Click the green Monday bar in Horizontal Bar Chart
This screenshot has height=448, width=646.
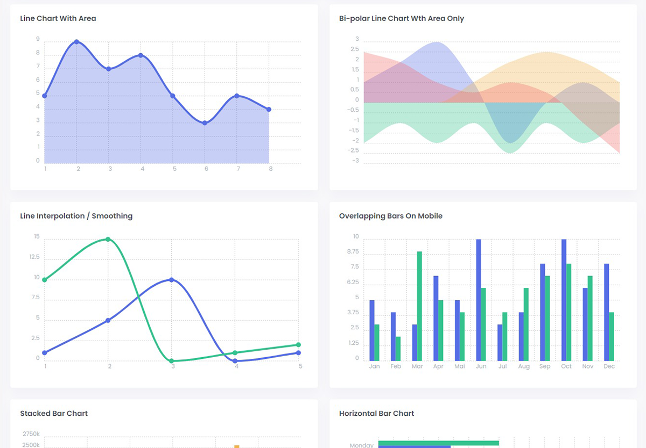[x=438, y=443]
